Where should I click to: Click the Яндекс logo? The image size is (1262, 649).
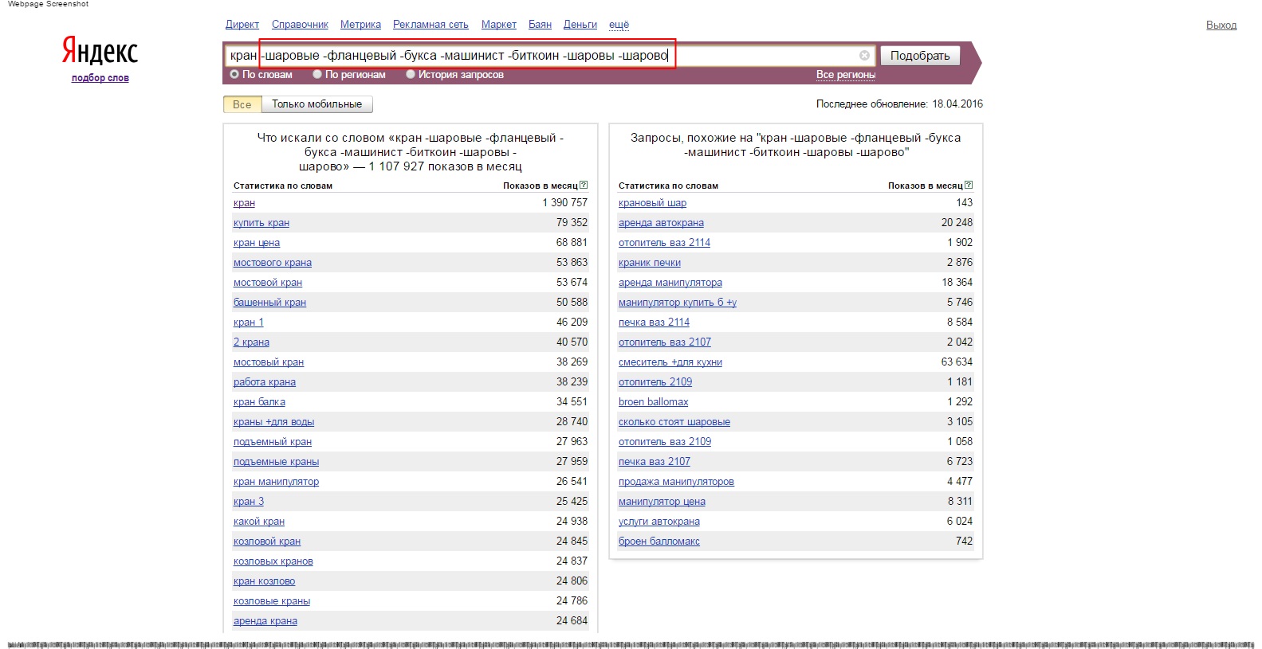tap(100, 51)
